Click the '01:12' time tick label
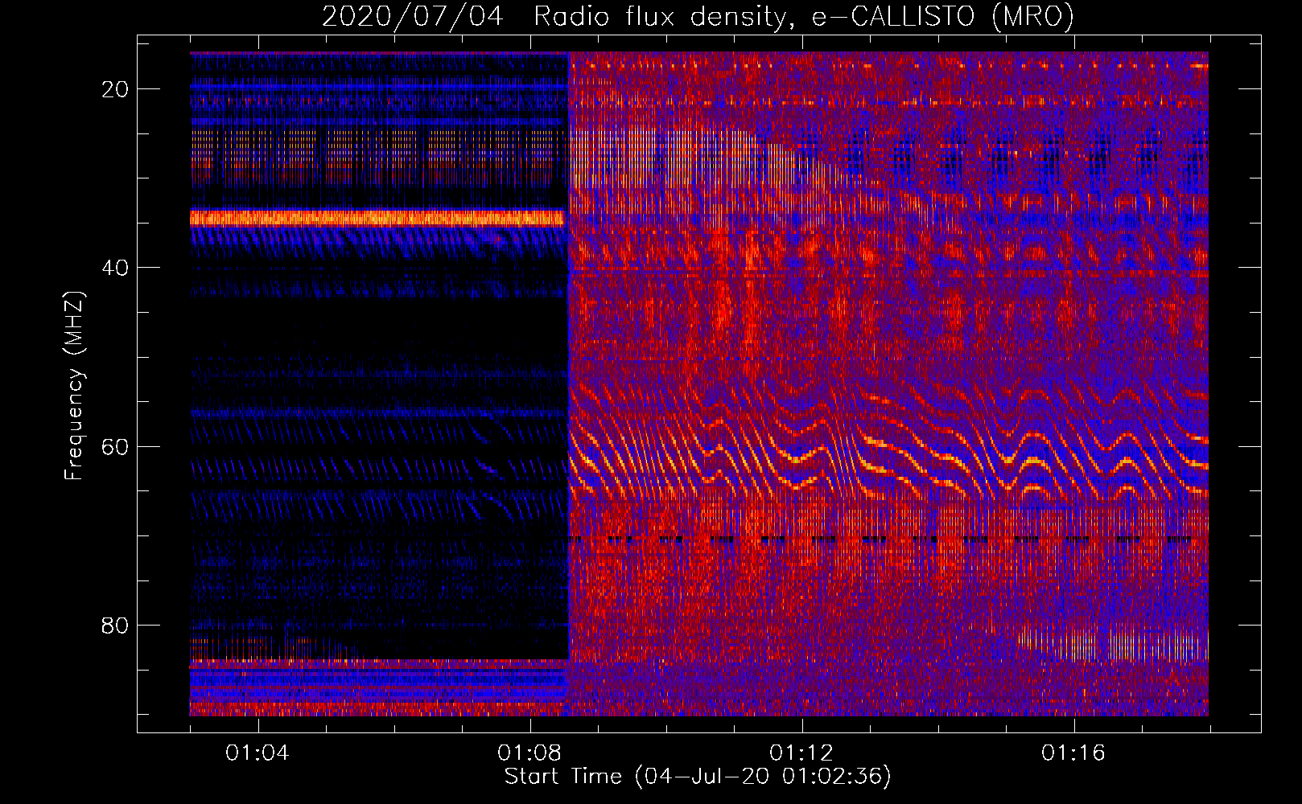 (801, 753)
